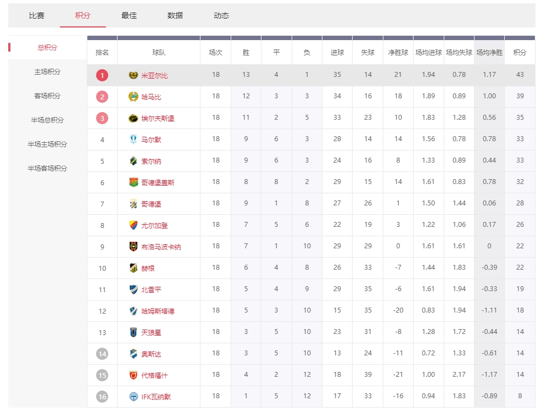Open the 动态 tab
Image resolution: width=541 pixels, height=412 pixels.
click(x=221, y=15)
